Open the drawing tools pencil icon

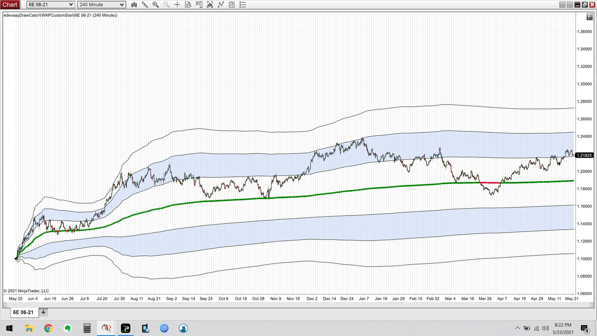[x=145, y=4]
